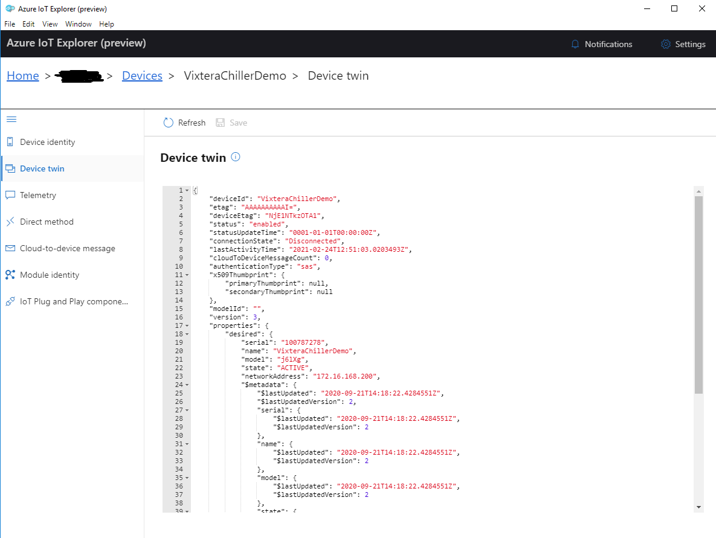Click line number 20 in the gutter

[x=179, y=351]
